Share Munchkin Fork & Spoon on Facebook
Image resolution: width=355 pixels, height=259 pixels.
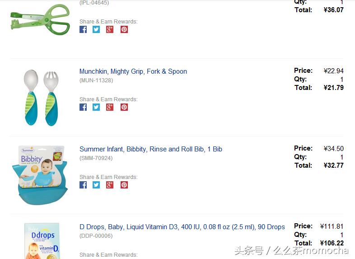[83, 107]
